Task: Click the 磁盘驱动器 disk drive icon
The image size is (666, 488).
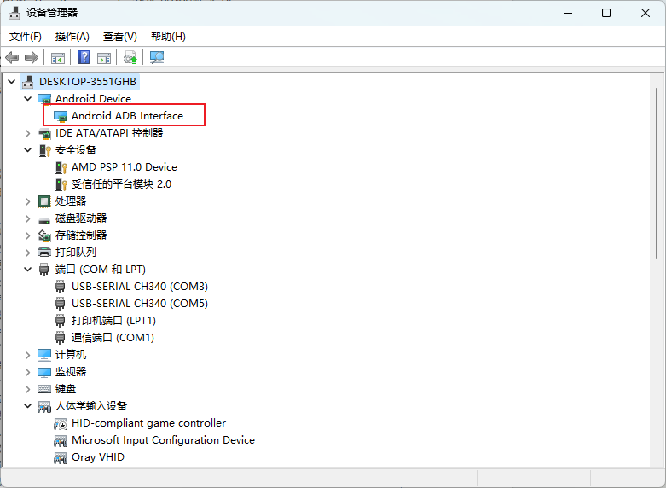Action: click(44, 220)
